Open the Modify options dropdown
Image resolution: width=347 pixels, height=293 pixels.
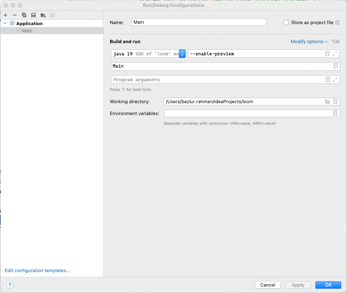click(x=309, y=42)
